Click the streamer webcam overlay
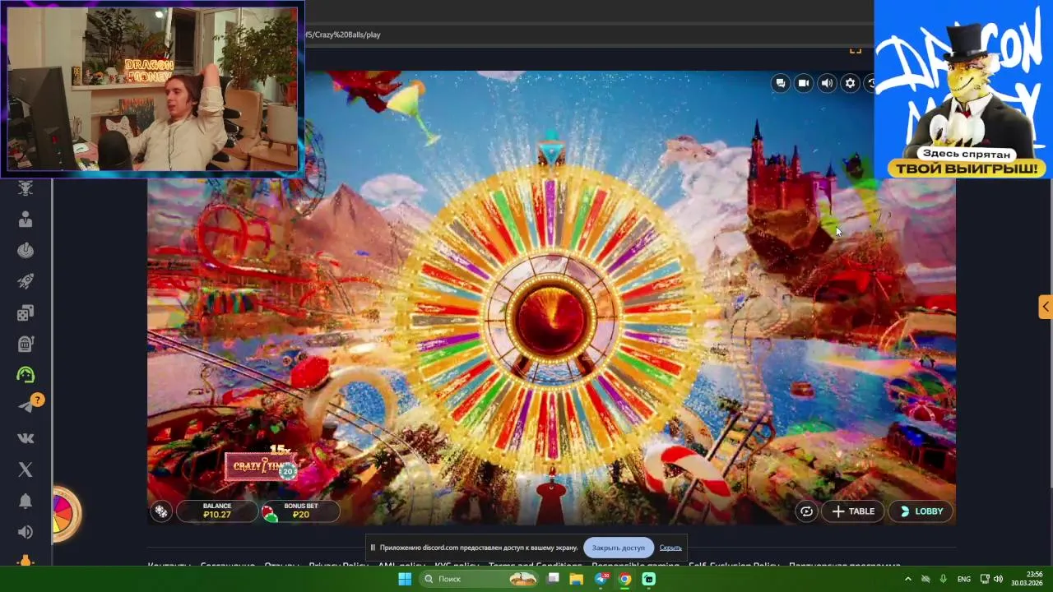Screen dimensions: 1053x592 coord(152,88)
